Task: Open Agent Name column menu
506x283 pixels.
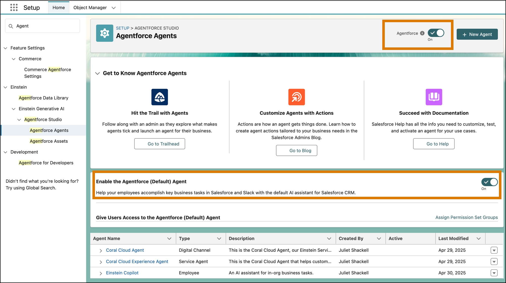Action: (169, 239)
